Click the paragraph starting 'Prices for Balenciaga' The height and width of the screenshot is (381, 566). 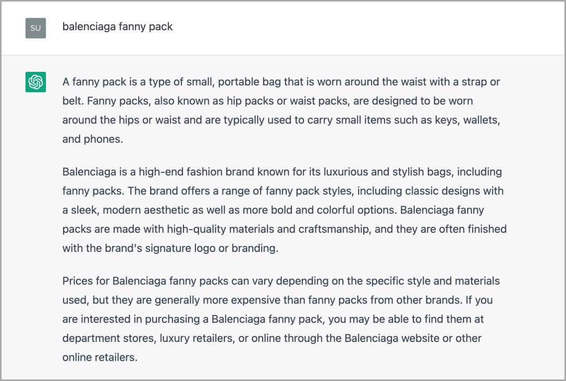[x=281, y=319]
